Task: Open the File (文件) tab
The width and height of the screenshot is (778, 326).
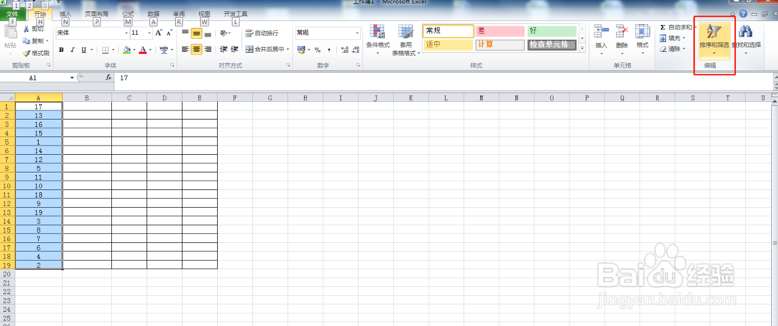Action: tap(12, 14)
